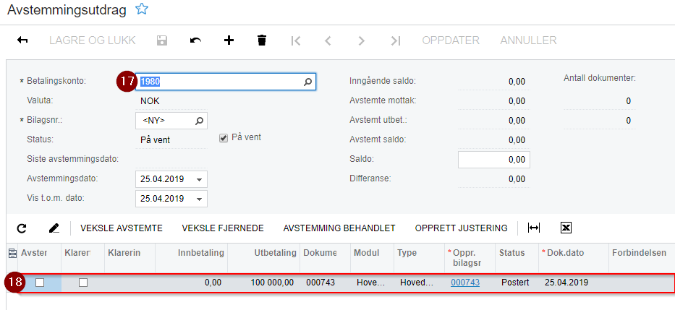This screenshot has height=310, width=675.
Task: Open the Vis t.o.m. dato dropdown
Action: (x=199, y=199)
